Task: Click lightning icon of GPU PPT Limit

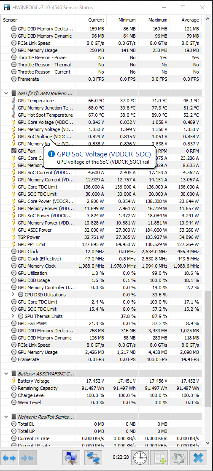Action: tap(14, 244)
